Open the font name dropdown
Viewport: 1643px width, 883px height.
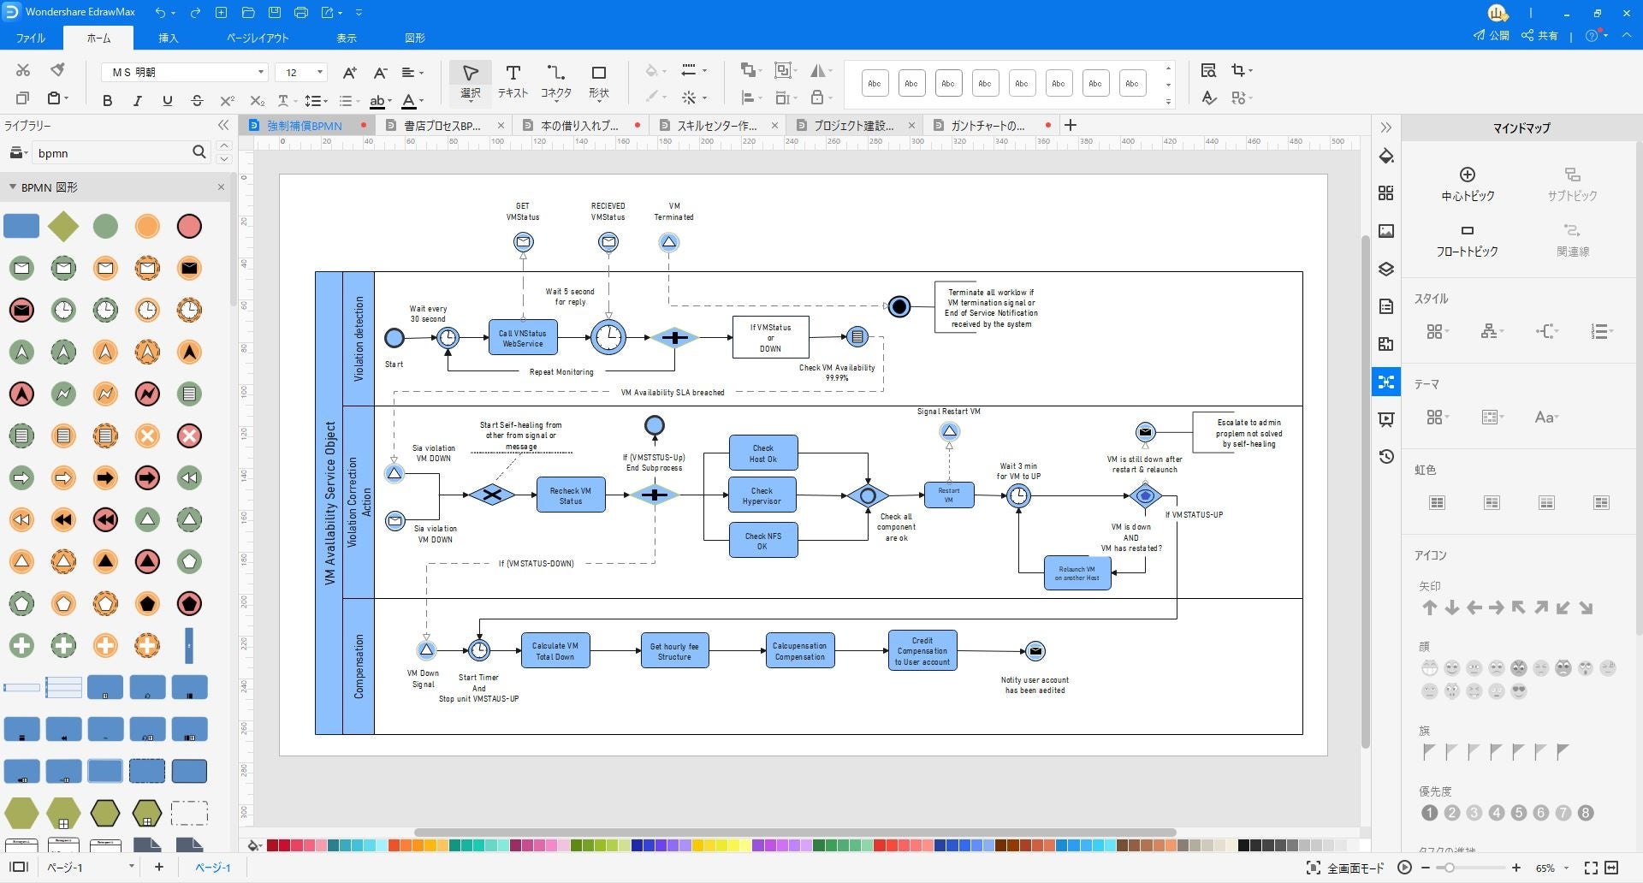coord(260,73)
